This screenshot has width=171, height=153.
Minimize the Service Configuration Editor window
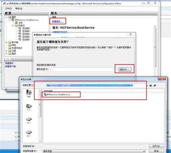pyautogui.click(x=144, y=3)
